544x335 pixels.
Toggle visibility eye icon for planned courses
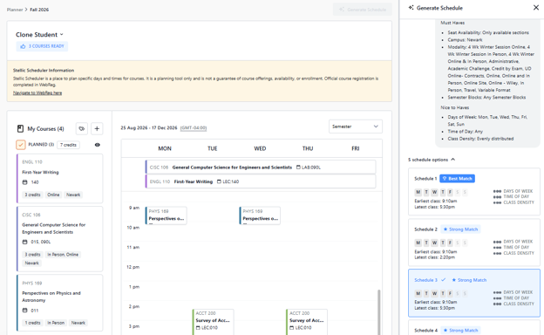coord(97,145)
